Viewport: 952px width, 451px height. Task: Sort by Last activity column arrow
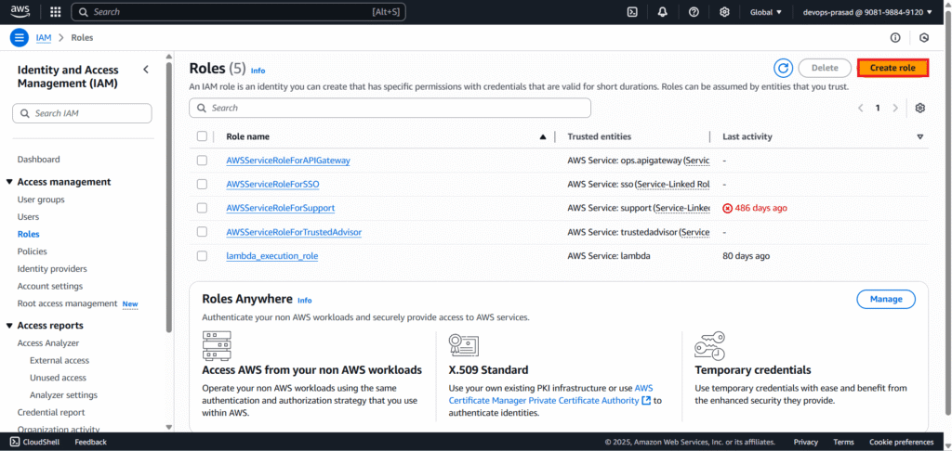pyautogui.click(x=919, y=137)
